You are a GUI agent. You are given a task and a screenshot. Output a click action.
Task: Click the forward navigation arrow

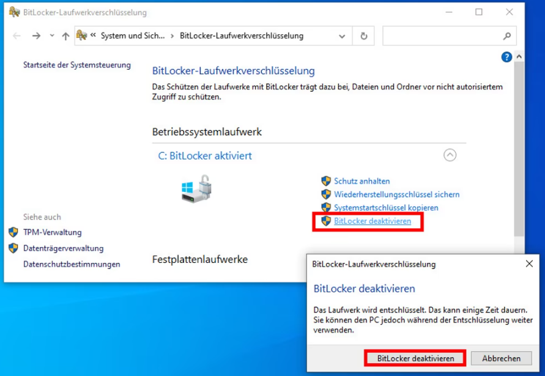tap(36, 36)
